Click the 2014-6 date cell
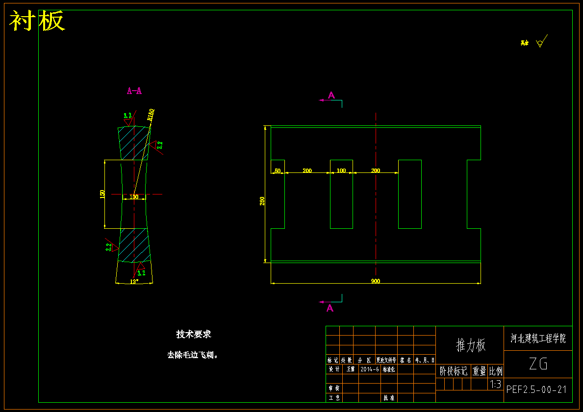 [x=370, y=369]
